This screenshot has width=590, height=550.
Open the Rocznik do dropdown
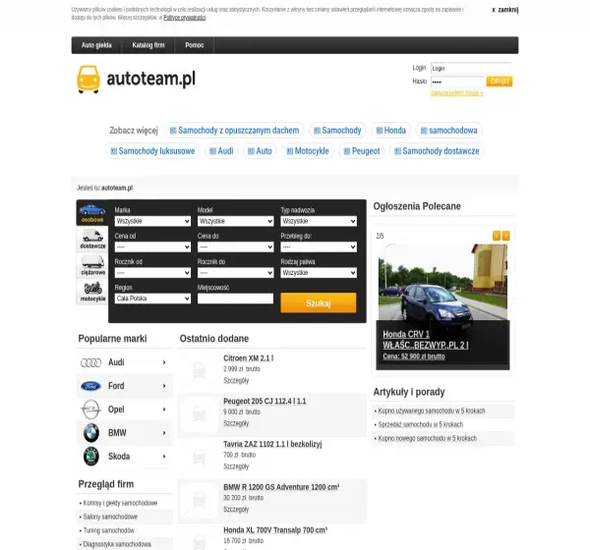(x=236, y=273)
